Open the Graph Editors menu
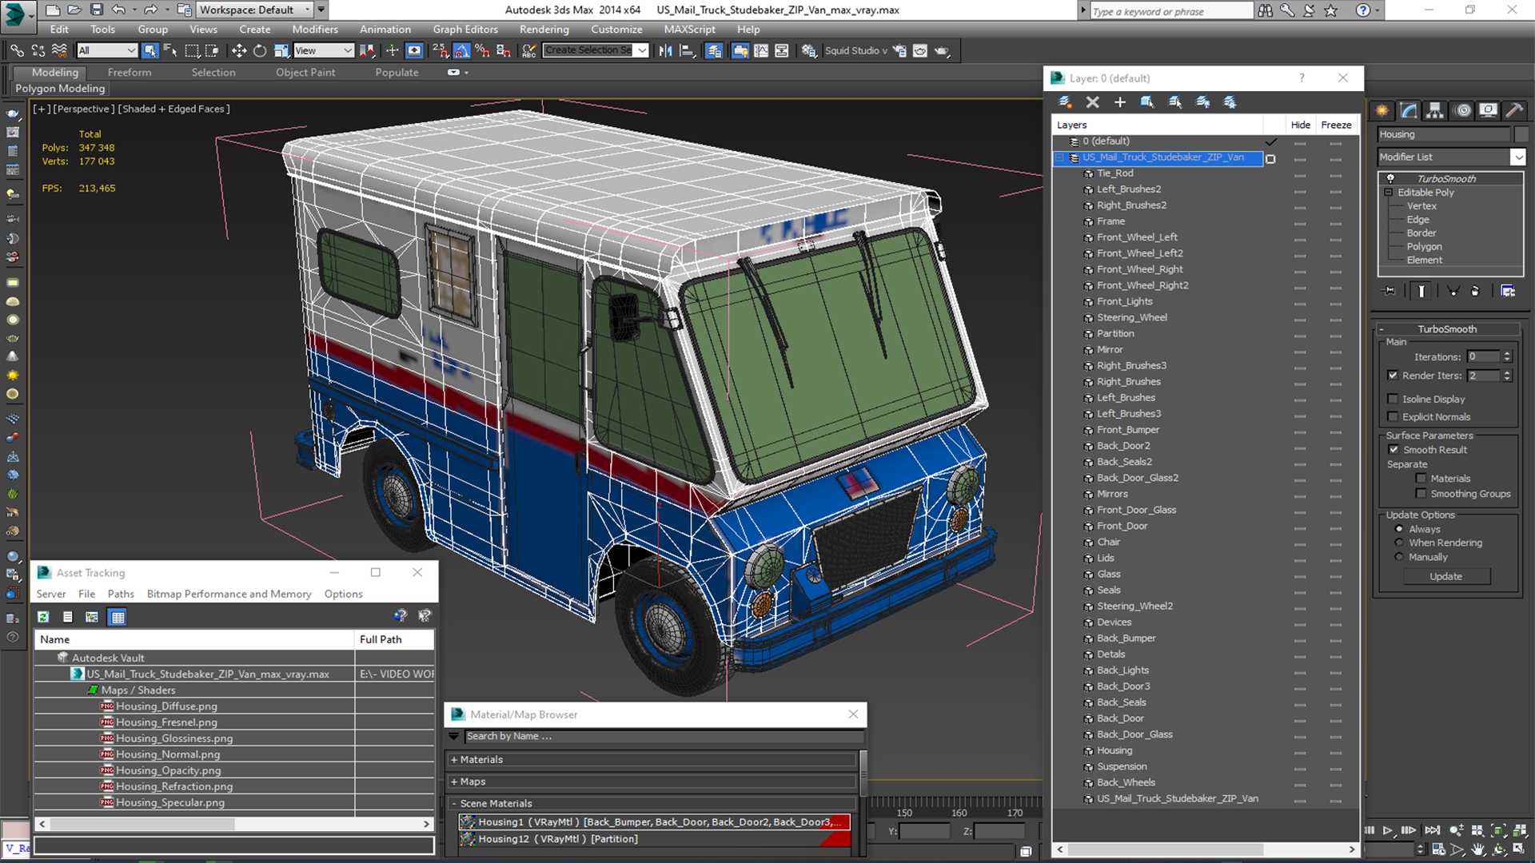Image resolution: width=1535 pixels, height=863 pixels. click(465, 30)
